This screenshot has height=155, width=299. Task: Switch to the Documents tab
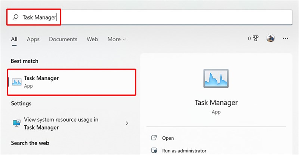click(63, 39)
